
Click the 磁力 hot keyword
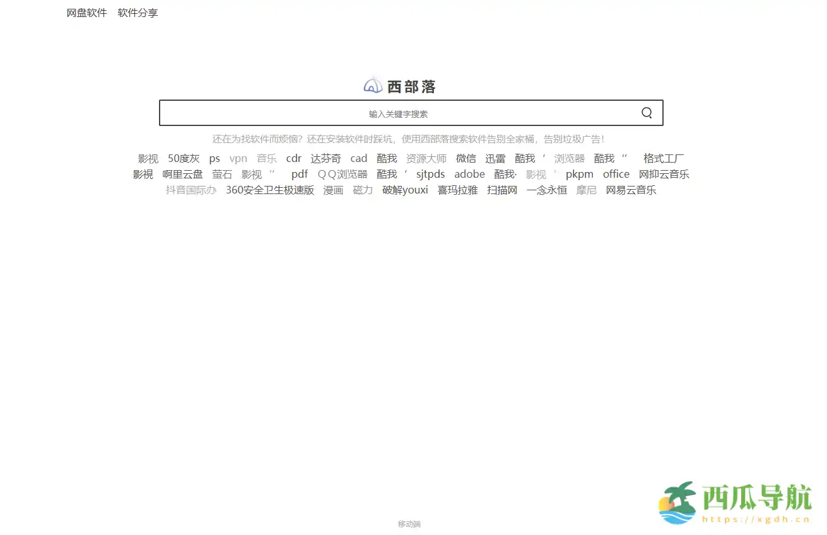click(x=362, y=190)
